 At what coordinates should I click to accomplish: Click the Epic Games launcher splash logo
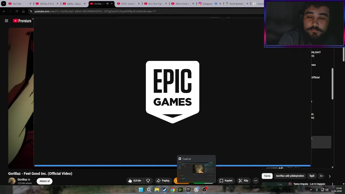pyautogui.click(x=172, y=92)
